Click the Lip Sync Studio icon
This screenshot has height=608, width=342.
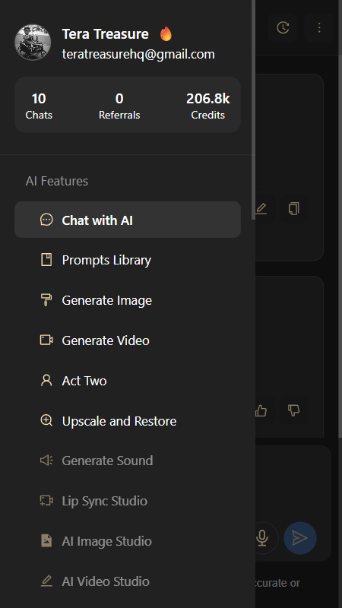pos(46,501)
